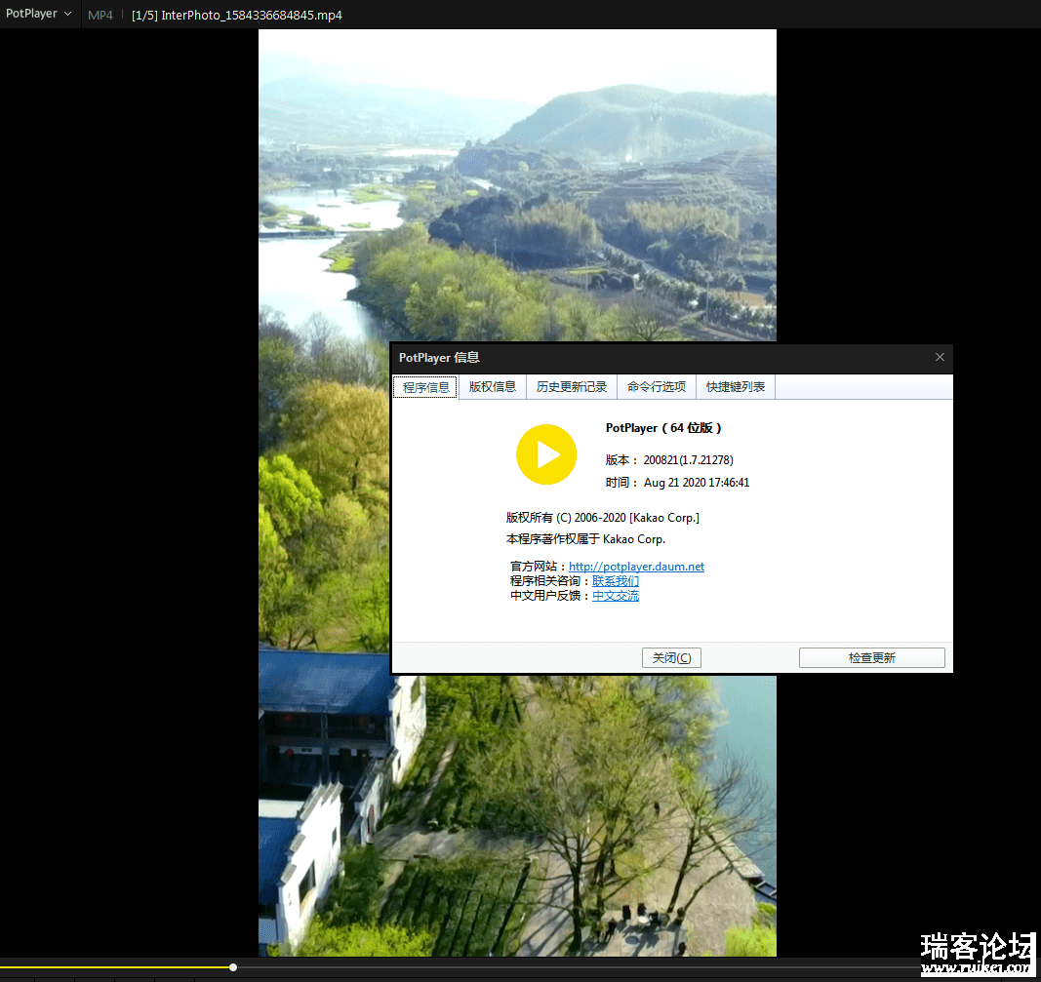The width and height of the screenshot is (1041, 982).
Task: Click the copyright line 版权所有 (C) 2006-2020 [Kakao Corp.]
Action: tap(602, 518)
